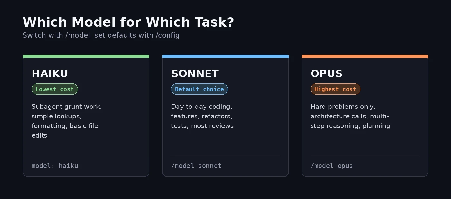Click the 'Day-to-day coding' description
451x199 pixels.
(202, 116)
